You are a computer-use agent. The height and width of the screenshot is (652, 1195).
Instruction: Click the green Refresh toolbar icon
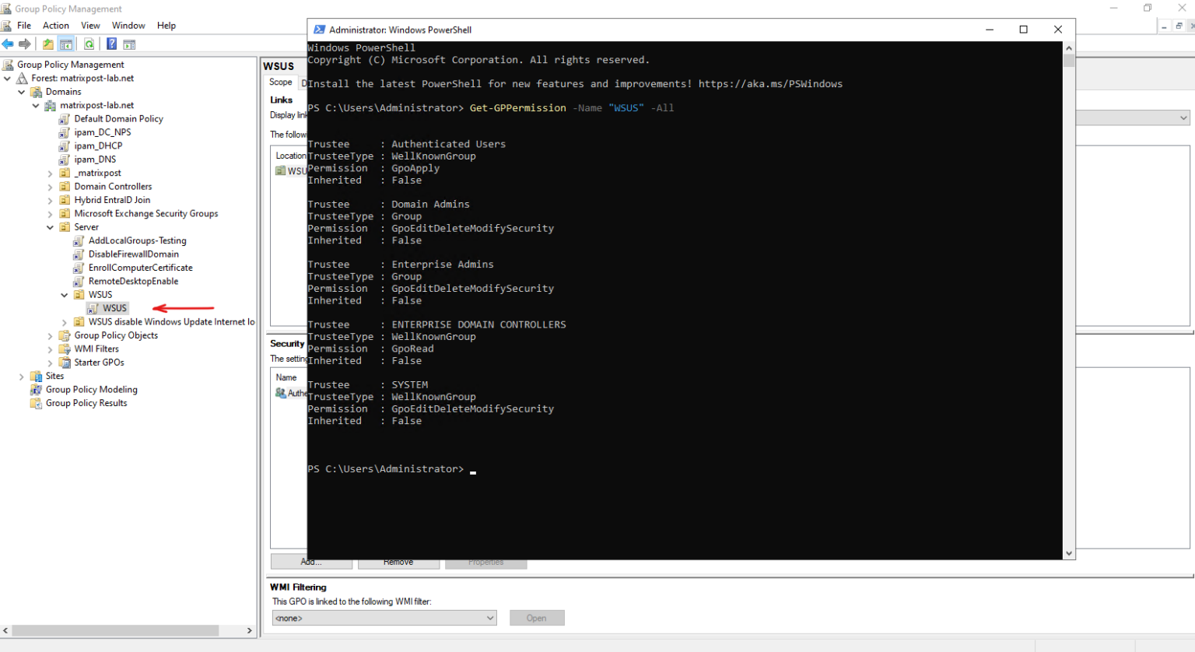click(x=89, y=44)
